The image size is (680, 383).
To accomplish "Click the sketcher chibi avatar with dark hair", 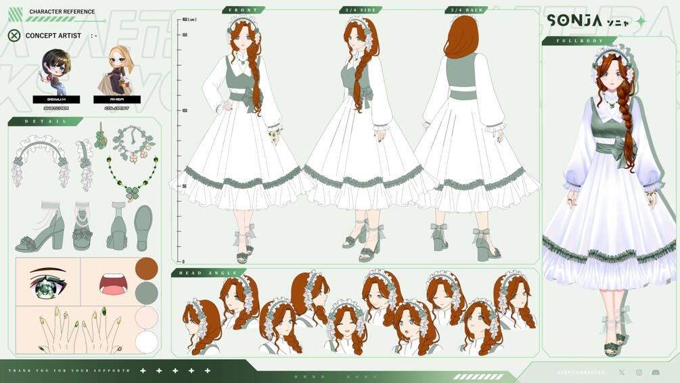I will click(x=56, y=72).
